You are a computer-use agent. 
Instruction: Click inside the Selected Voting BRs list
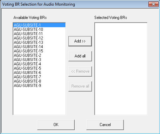coord(121,69)
